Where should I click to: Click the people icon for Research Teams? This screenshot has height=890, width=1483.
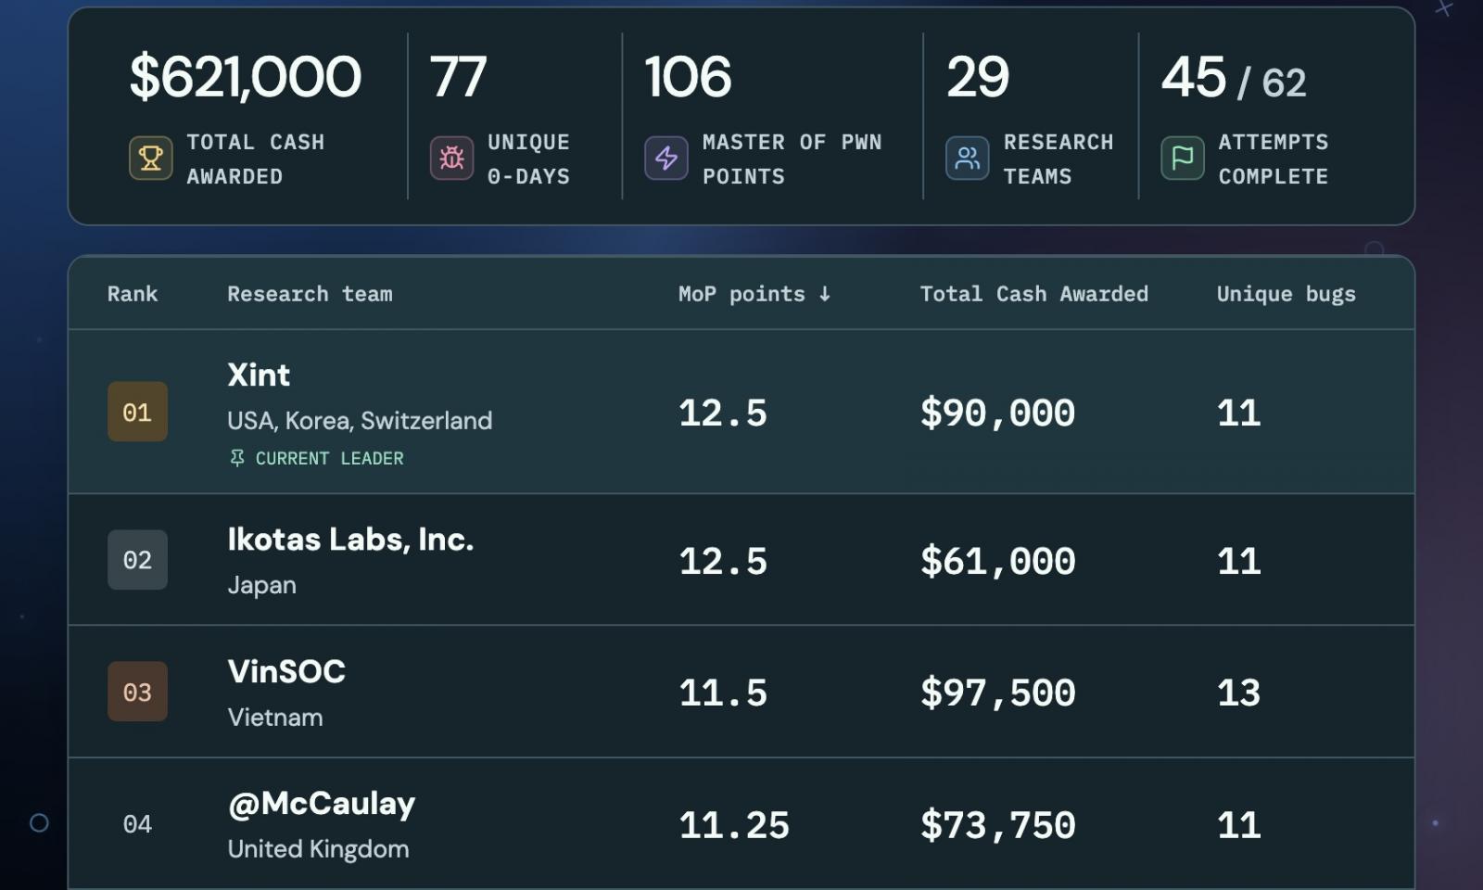(967, 159)
